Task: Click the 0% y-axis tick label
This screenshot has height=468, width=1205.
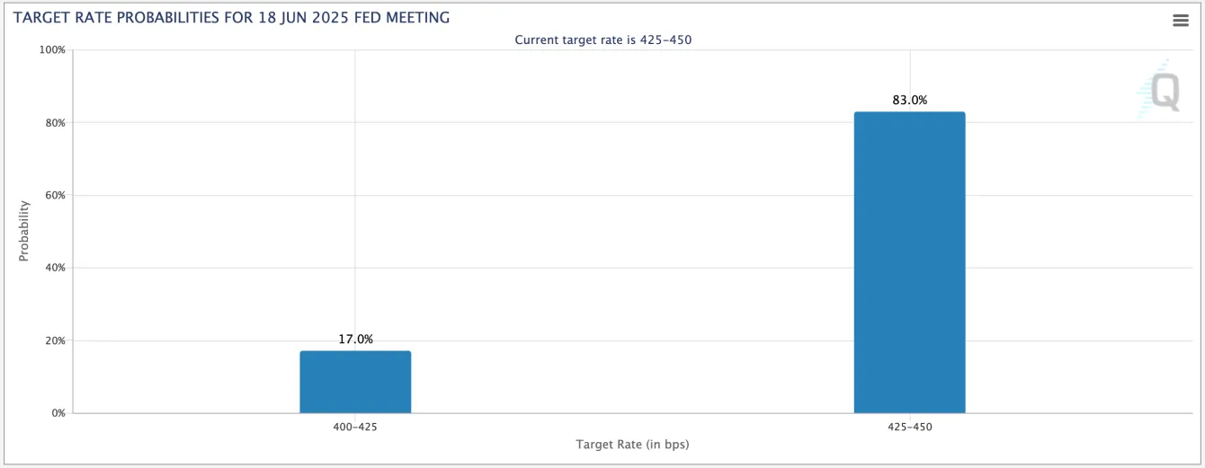Action: point(58,413)
